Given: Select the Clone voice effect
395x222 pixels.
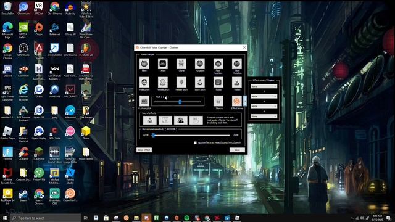Looking at the screenshot, I should 181,64.
